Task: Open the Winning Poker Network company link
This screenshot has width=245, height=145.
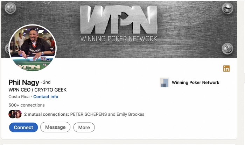Action: [x=195, y=82]
